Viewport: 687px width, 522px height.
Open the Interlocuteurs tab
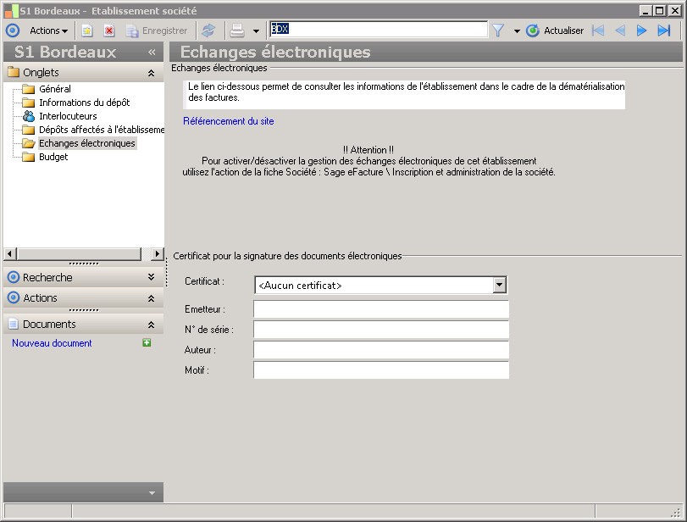point(68,116)
